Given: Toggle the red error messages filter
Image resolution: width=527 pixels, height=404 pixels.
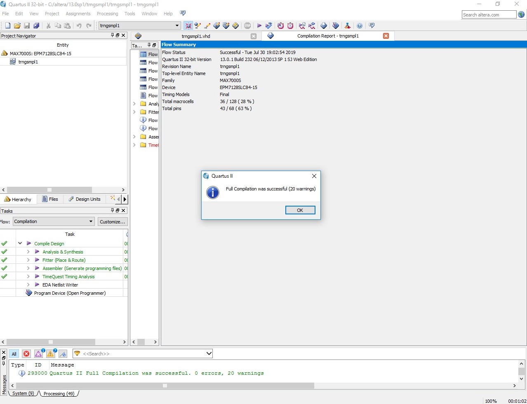Looking at the screenshot, I should click(26, 354).
